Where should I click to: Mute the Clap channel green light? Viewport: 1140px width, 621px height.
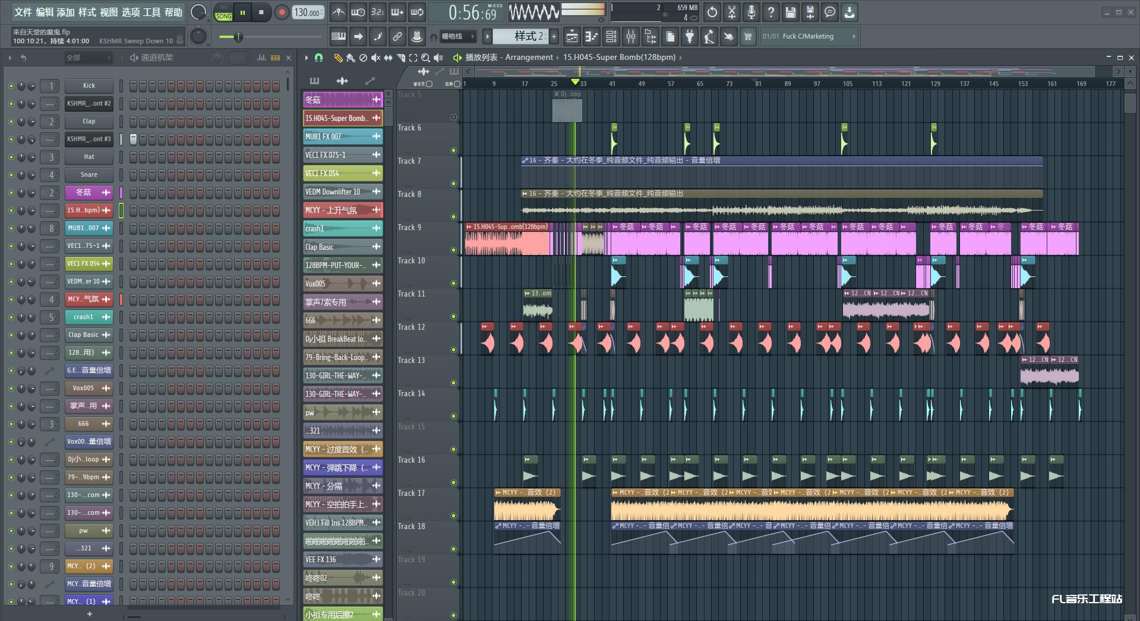[11, 122]
